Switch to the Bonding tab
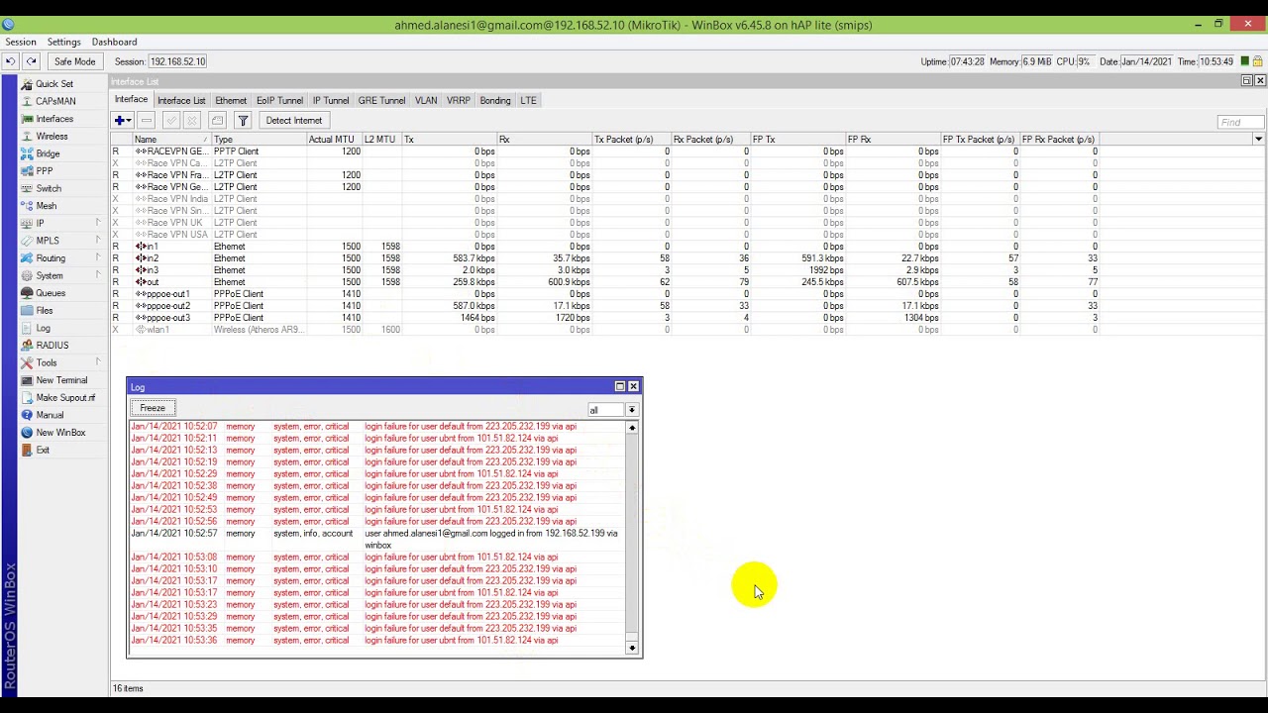1268x713 pixels. [x=495, y=100]
